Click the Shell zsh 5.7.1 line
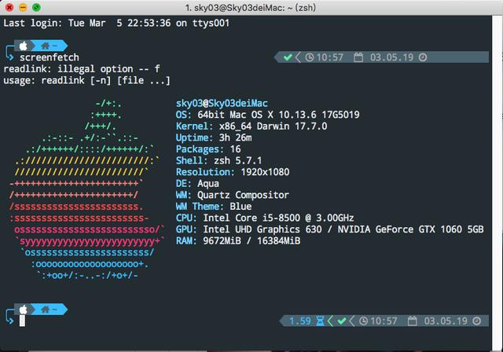 pos(218,160)
